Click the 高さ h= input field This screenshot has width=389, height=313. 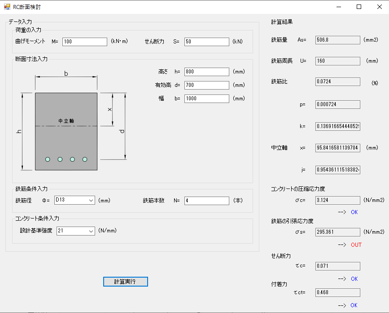[x=207, y=72]
